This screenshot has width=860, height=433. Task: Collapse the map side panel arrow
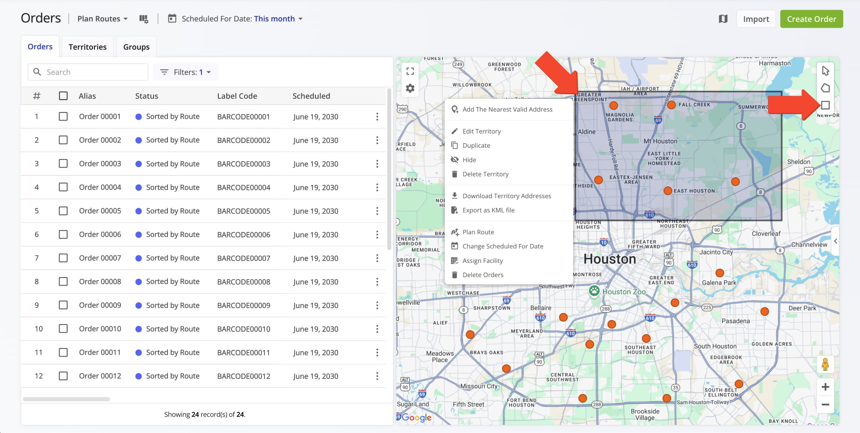[x=836, y=241]
